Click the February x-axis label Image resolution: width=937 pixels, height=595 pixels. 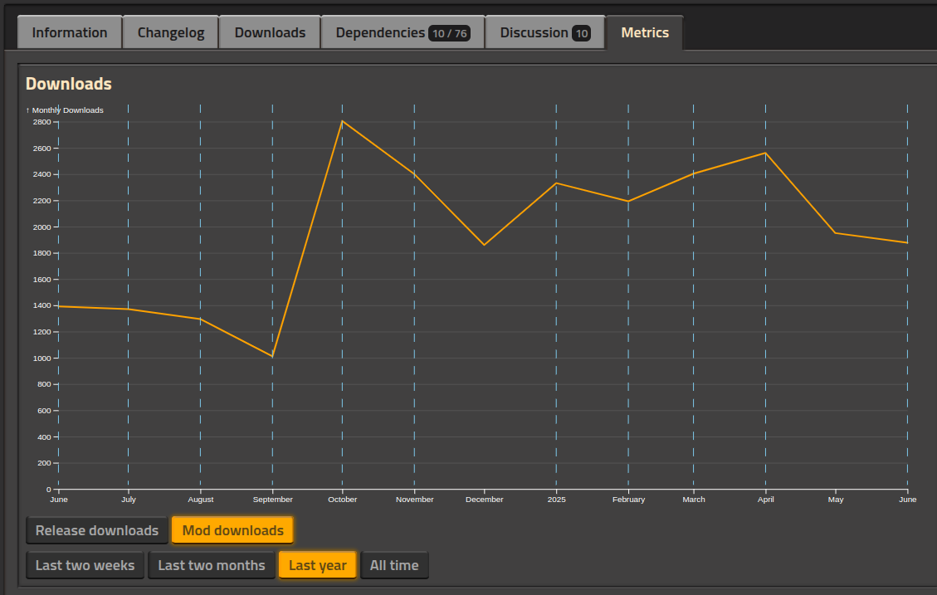[x=628, y=500]
